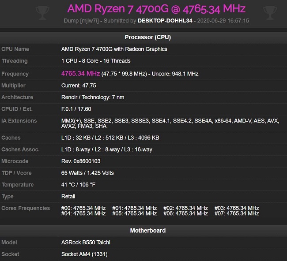The height and width of the screenshot is (261, 287).
Task: Click the temperature '41 °C / 106 °F' value
Action: 78,185
